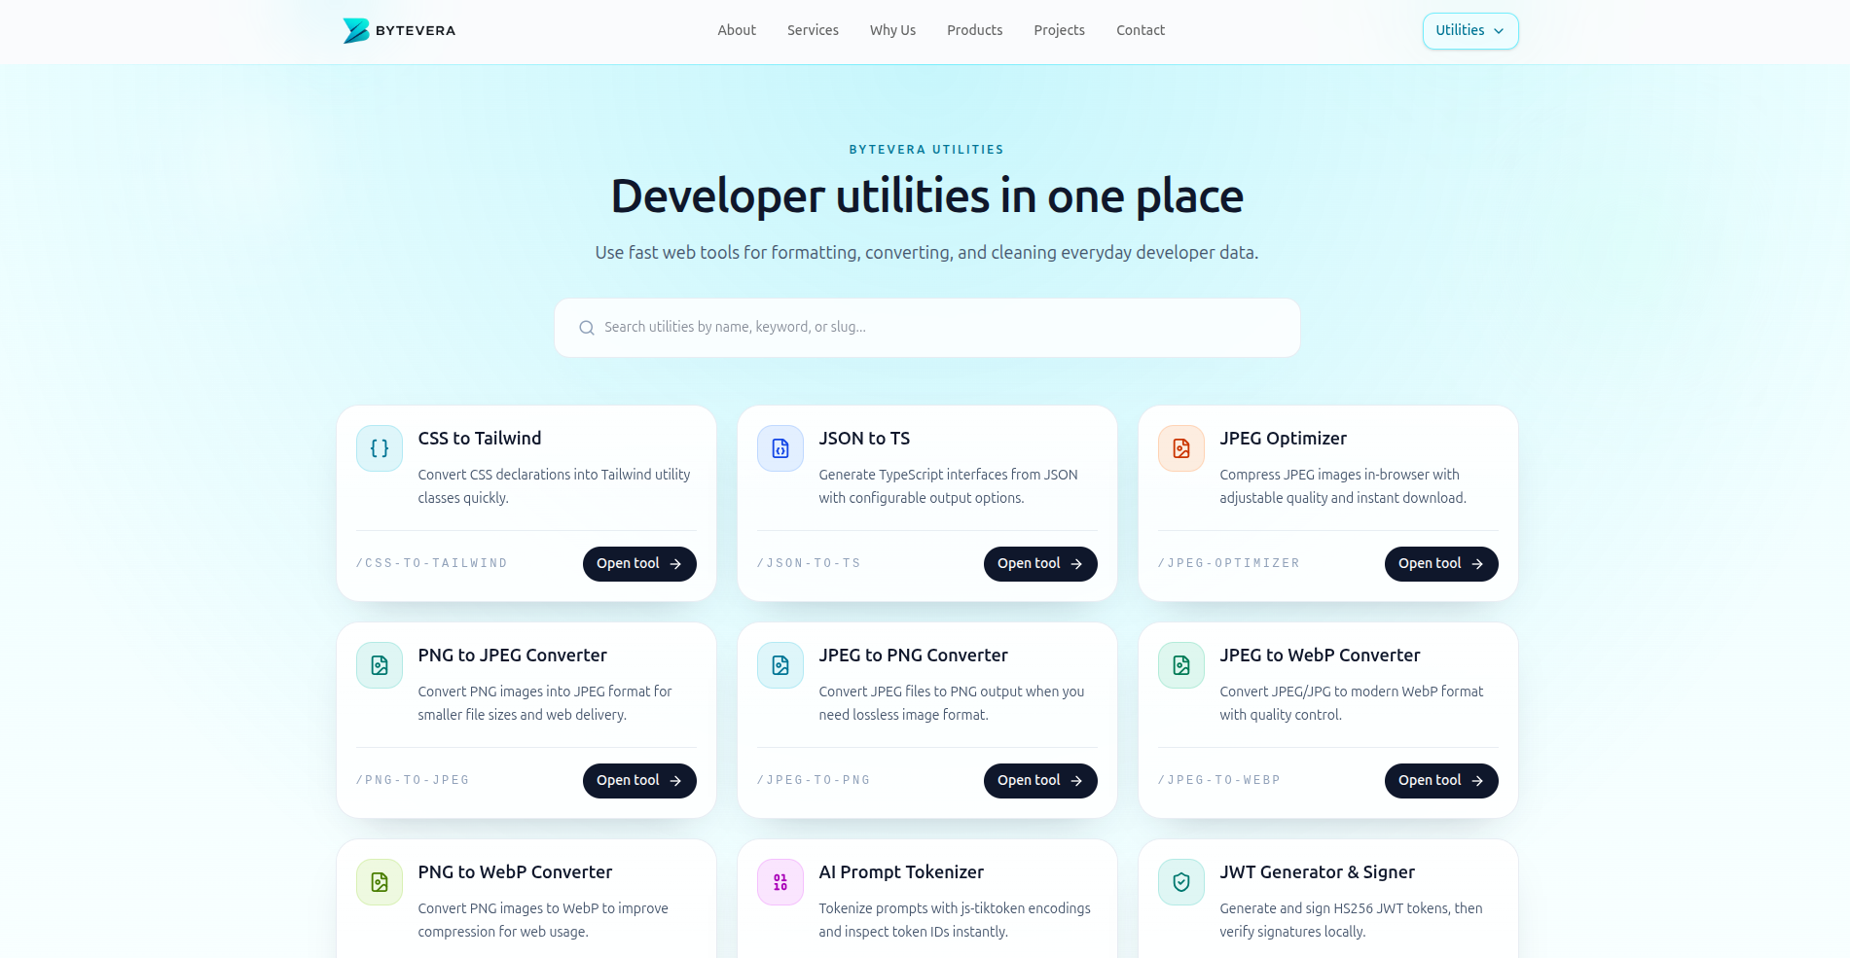Select the JWT Generator shield icon
The image size is (1850, 958).
coord(1180,882)
